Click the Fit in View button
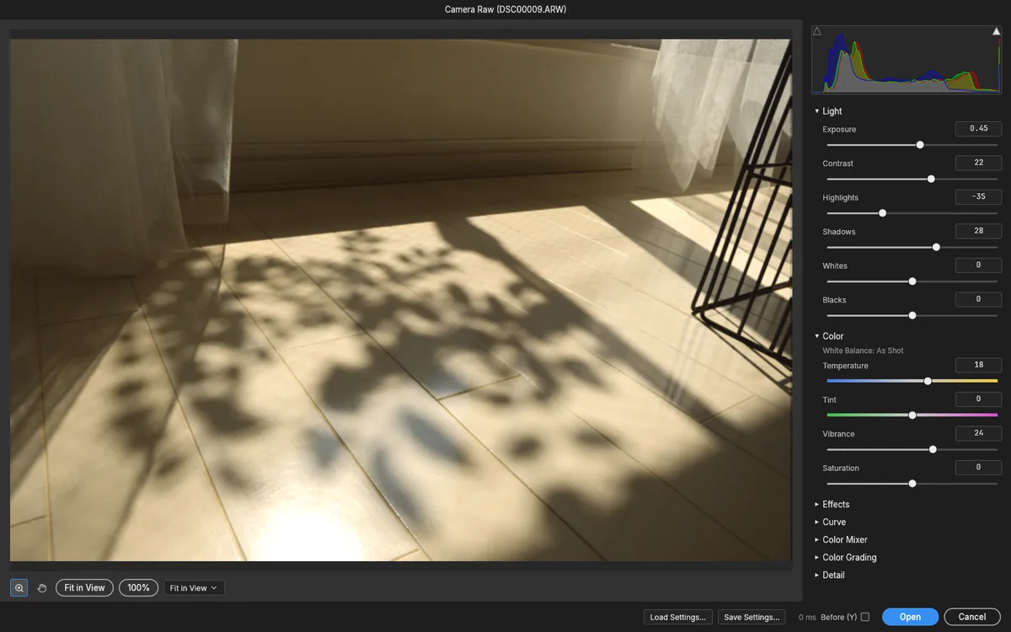The image size is (1011, 632). coord(84,588)
